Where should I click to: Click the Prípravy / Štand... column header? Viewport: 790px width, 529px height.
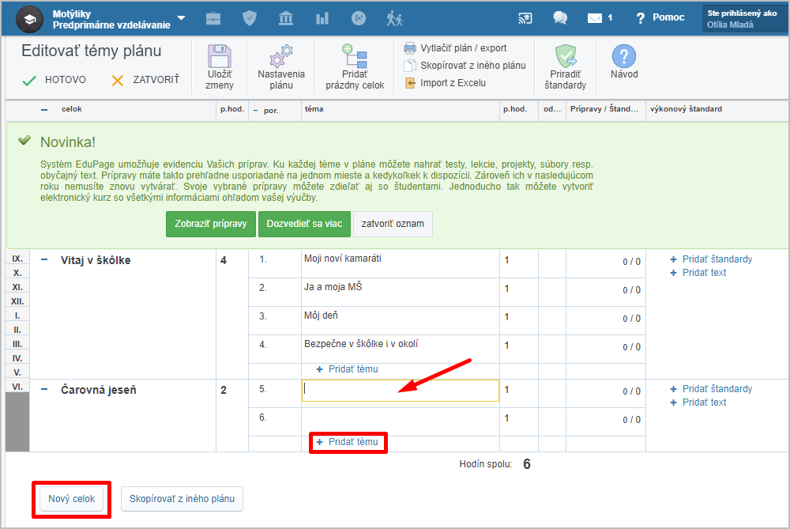pyautogui.click(x=604, y=109)
